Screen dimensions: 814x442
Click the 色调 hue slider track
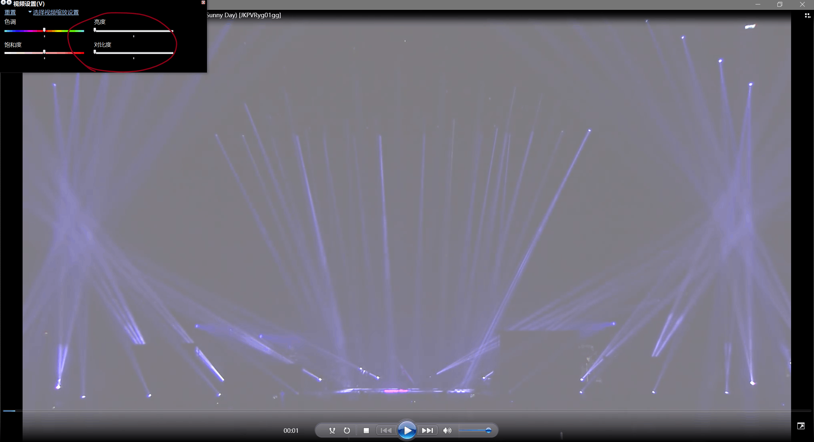[64, 31]
